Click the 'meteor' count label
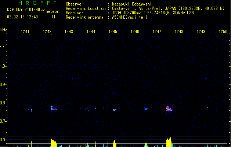Image resolution: width=231 pixels, height=147 pixels. click(52, 11)
